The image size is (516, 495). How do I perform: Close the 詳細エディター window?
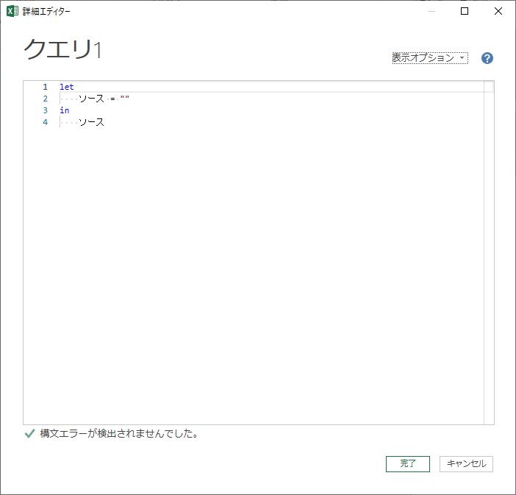tap(498, 11)
